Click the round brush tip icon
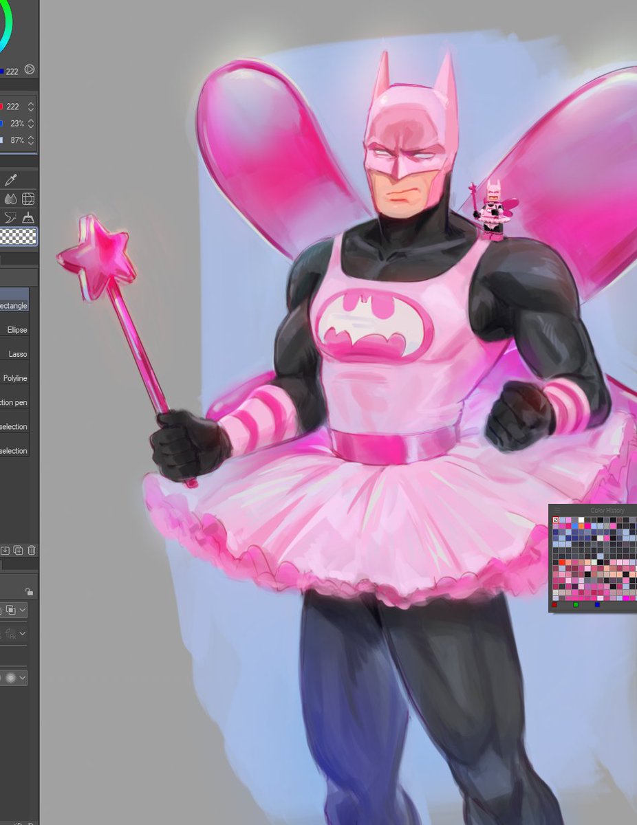Screen dimensions: 637x825 pyautogui.click(x=10, y=677)
